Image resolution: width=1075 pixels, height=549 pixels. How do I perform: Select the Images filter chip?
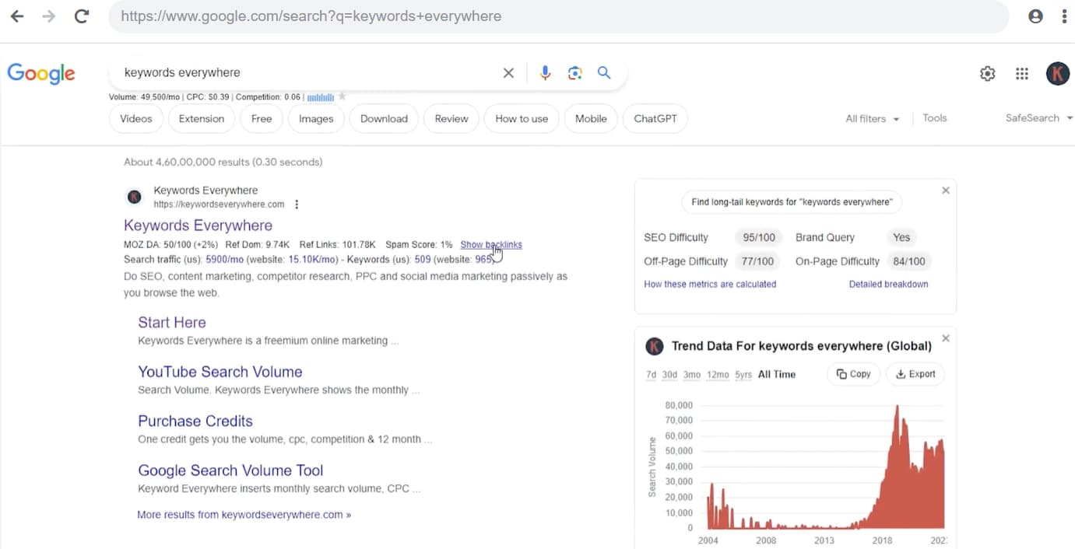coord(316,119)
